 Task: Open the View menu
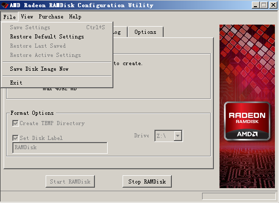coord(27,17)
